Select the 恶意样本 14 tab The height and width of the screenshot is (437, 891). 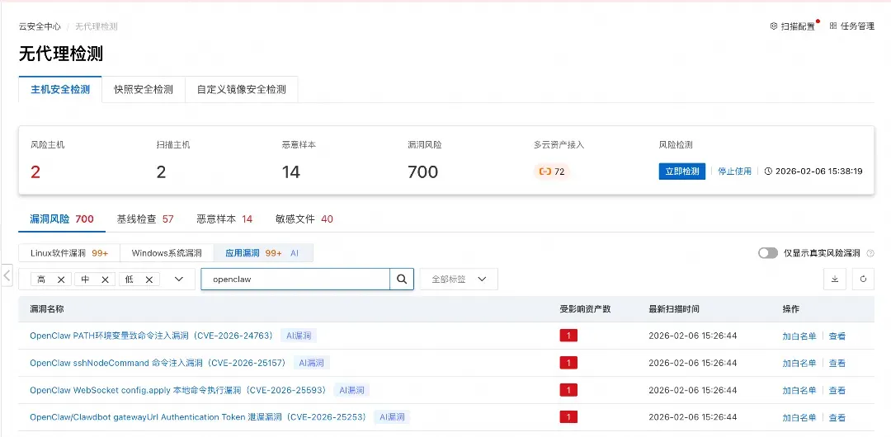224,218
